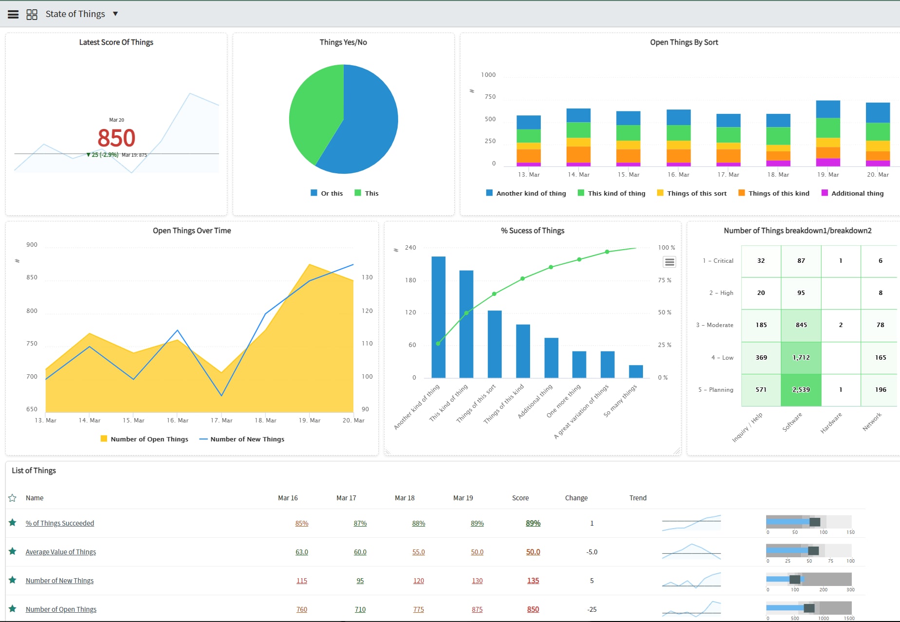
Task: Click the 89% score for Things Succeeded
Action: click(x=533, y=523)
